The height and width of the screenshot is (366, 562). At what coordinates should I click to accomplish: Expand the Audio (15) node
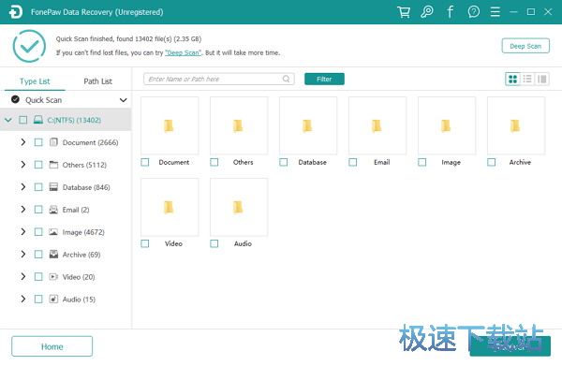[x=22, y=299]
